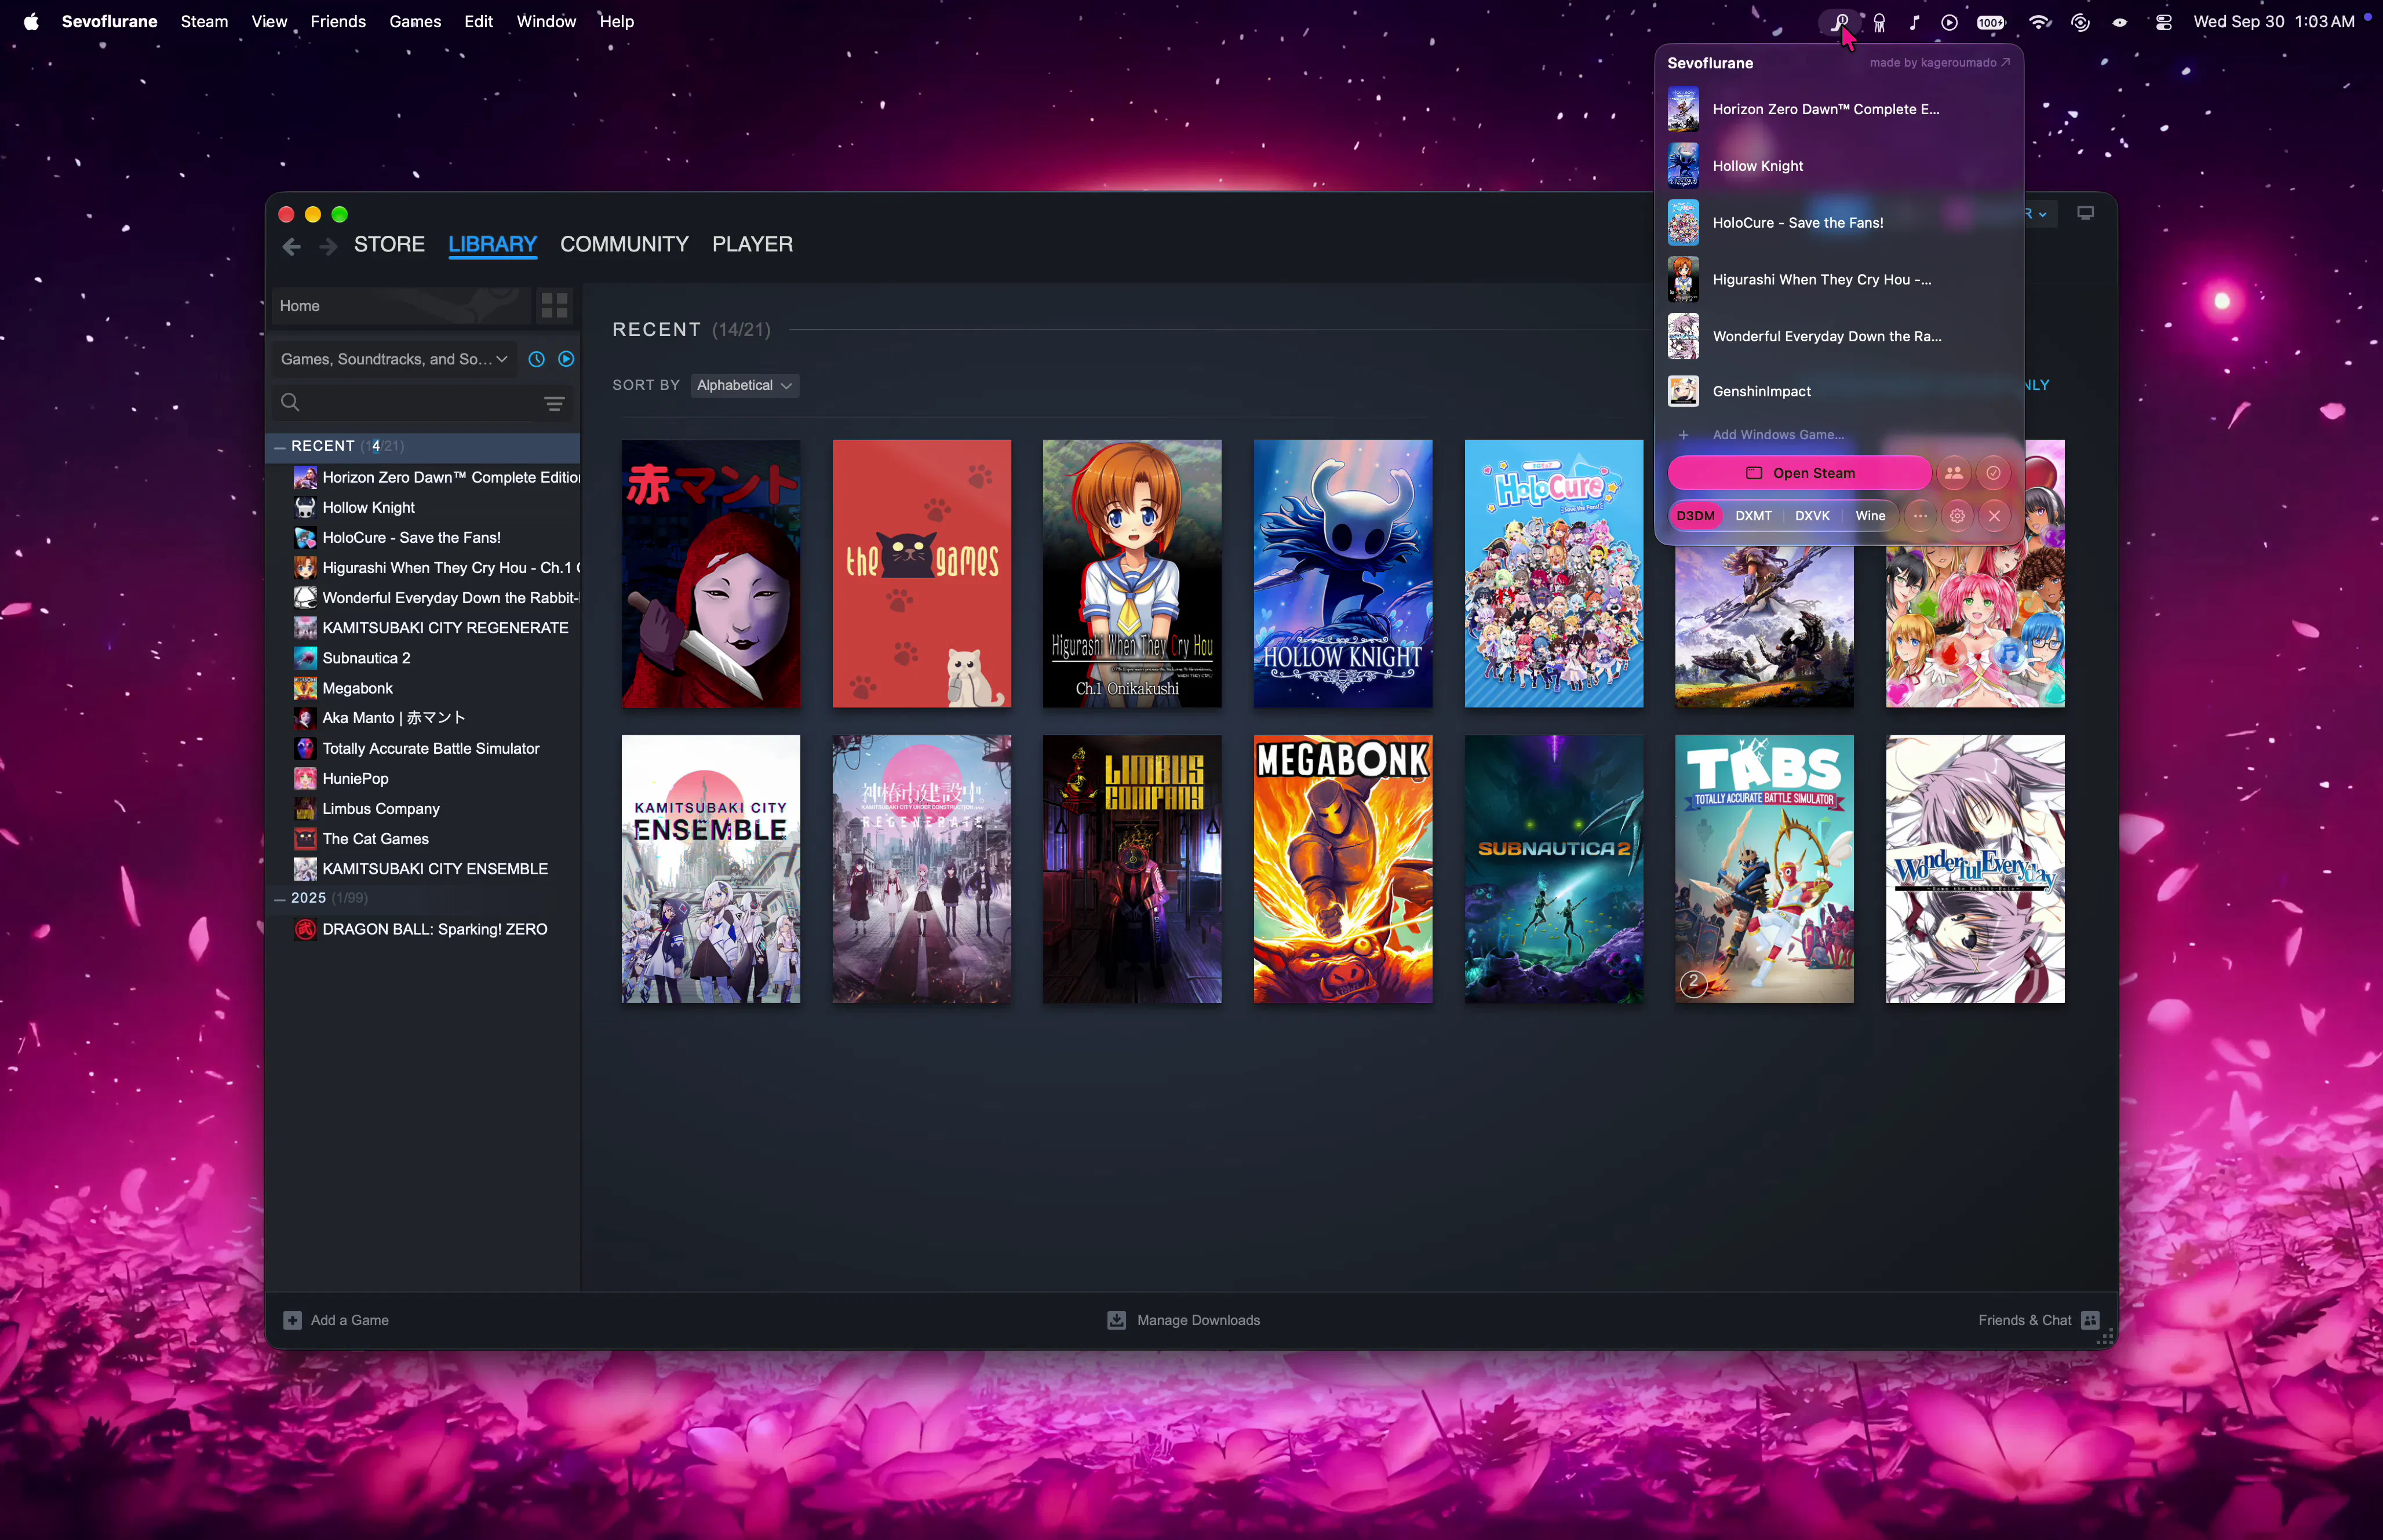This screenshot has height=1540, width=2383.
Task: Open the Games, Soundtracks filter dropdown
Action: 394,359
